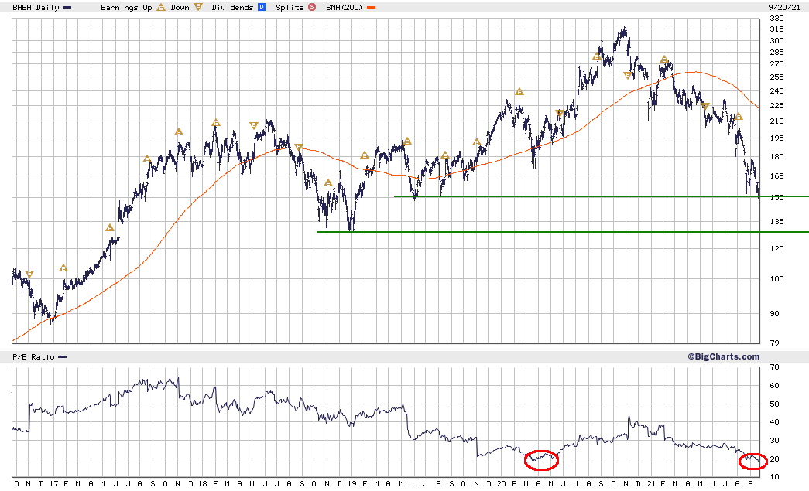This screenshot has width=809, height=491.
Task: Click the earnings-up marker in February 2018
Action: pos(216,123)
